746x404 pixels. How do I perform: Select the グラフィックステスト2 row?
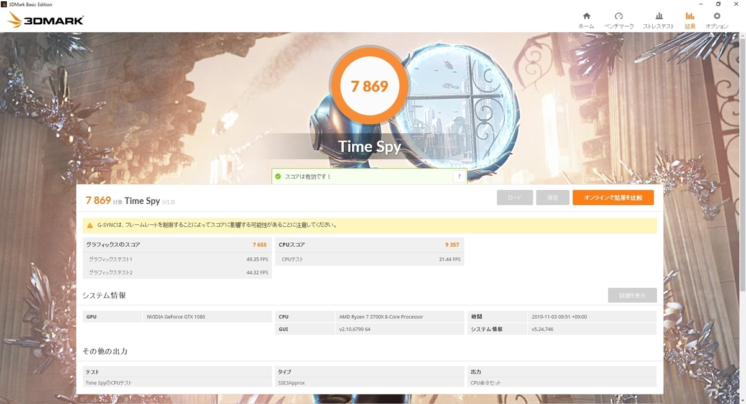tap(177, 273)
